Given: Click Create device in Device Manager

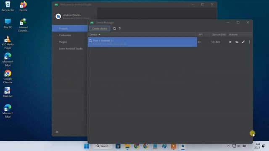Looking at the screenshot, I should pos(100,29).
